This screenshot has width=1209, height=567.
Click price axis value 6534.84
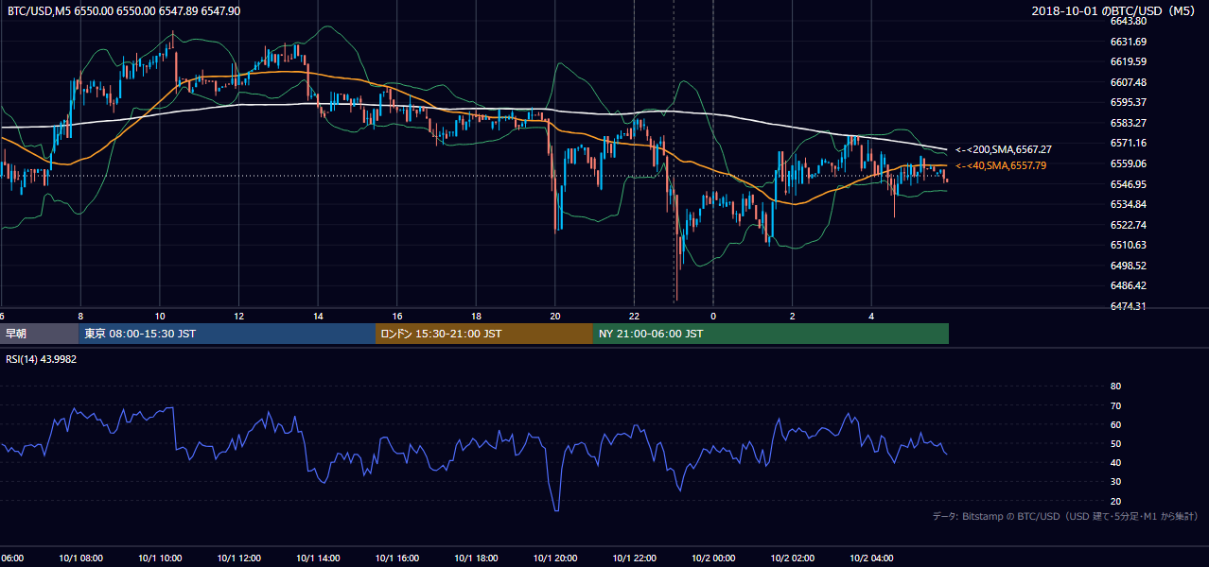point(1129,204)
